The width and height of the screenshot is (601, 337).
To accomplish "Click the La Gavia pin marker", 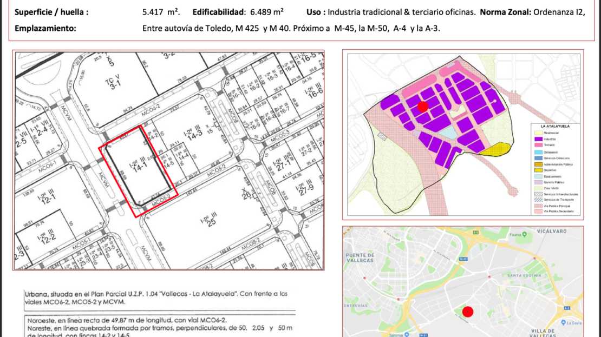I will (564, 322).
